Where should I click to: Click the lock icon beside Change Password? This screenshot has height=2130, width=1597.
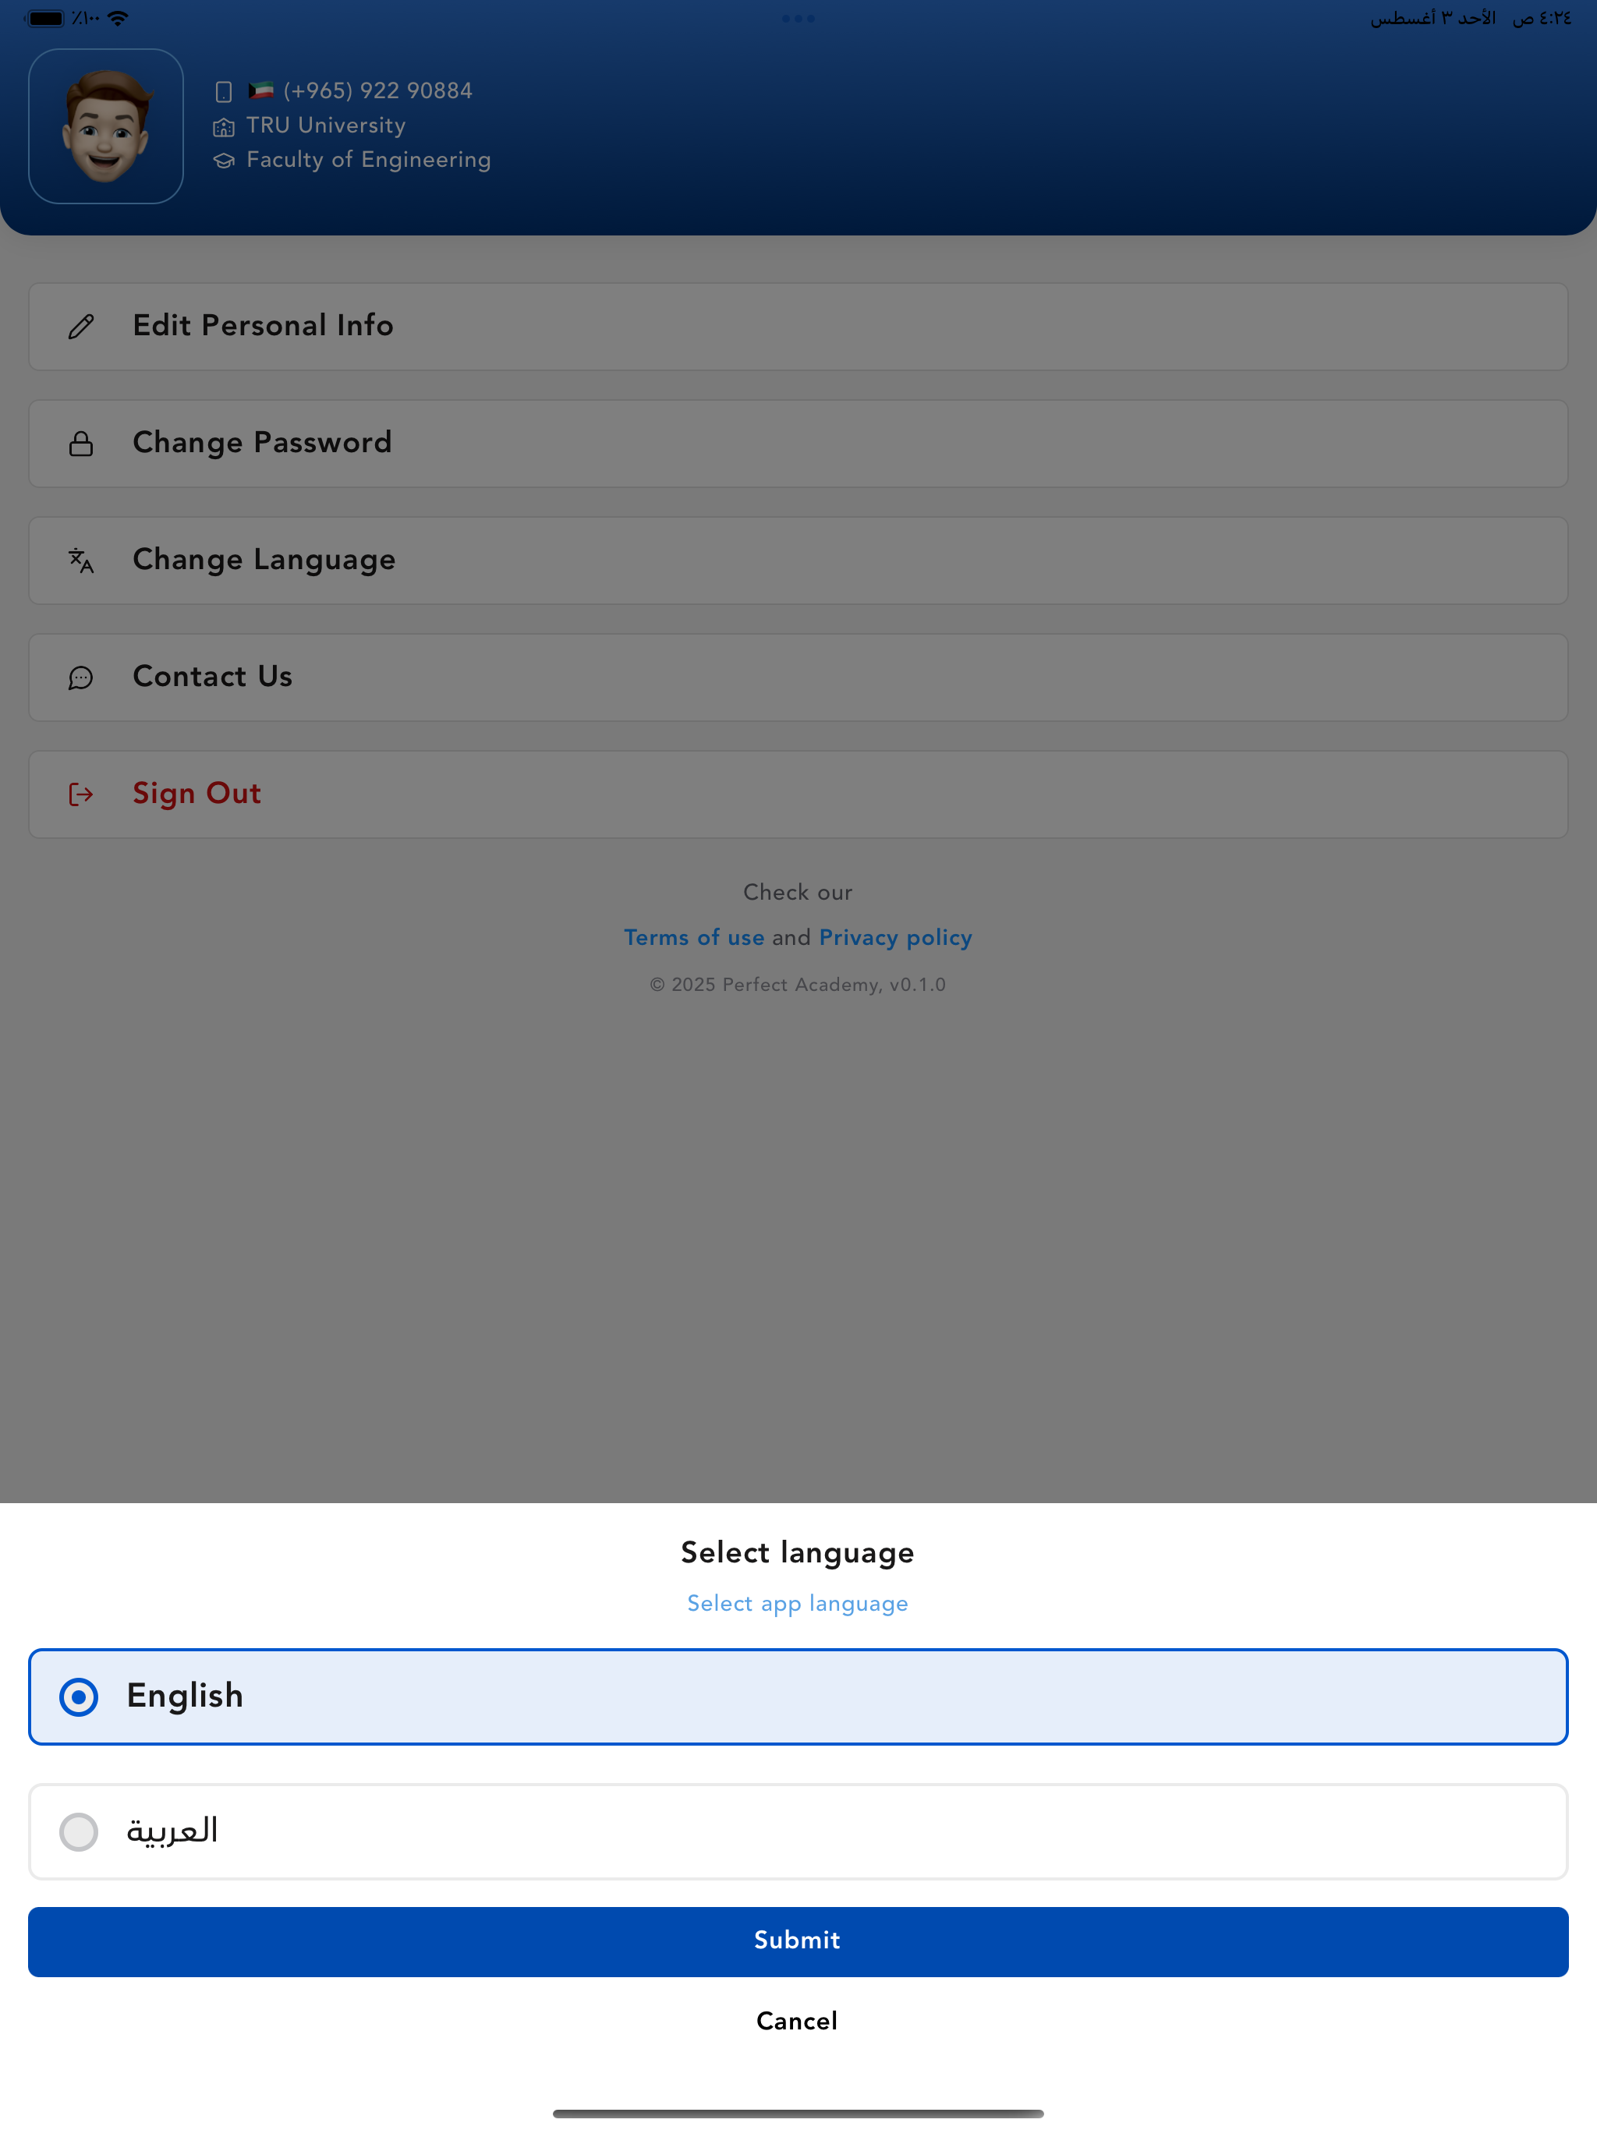(x=81, y=443)
